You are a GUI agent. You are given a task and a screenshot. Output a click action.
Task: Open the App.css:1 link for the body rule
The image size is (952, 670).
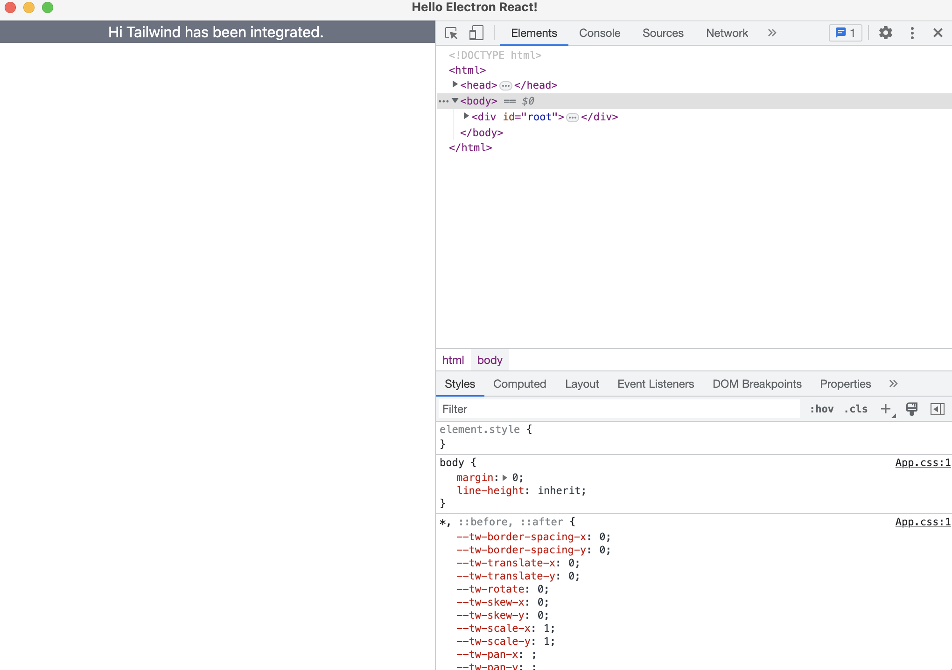pyautogui.click(x=923, y=463)
